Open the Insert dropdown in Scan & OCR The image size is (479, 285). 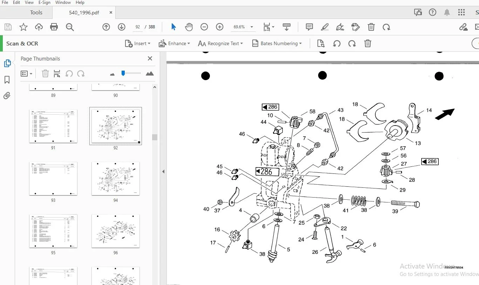pos(138,43)
